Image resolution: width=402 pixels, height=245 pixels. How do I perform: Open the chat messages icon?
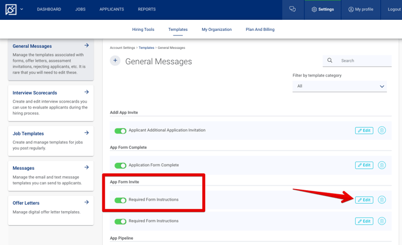[293, 9]
